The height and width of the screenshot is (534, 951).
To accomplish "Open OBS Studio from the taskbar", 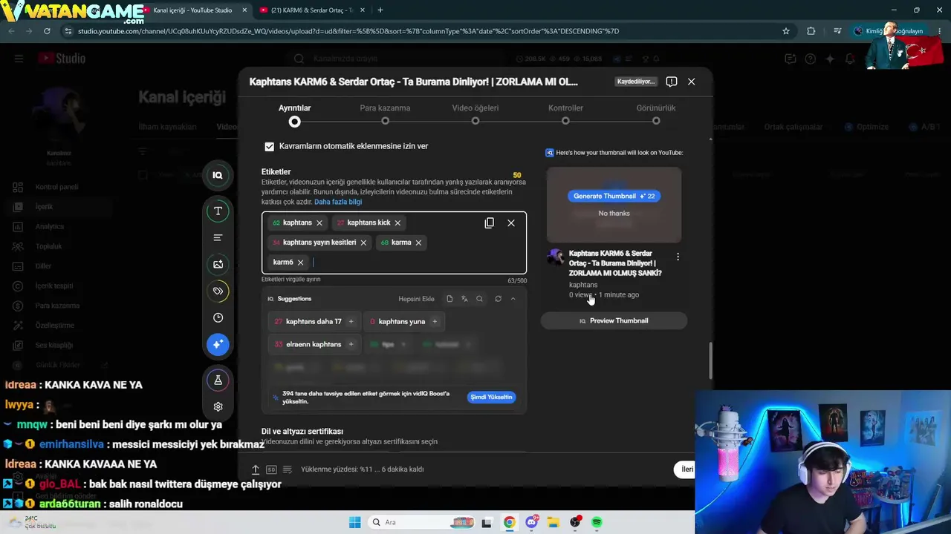I will (x=575, y=522).
